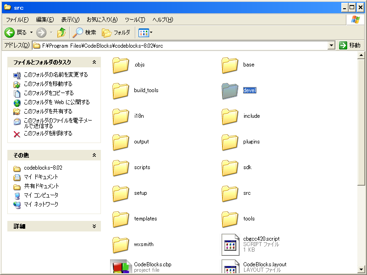Select the i18n folder icon
The image size is (367, 275).
click(121, 117)
